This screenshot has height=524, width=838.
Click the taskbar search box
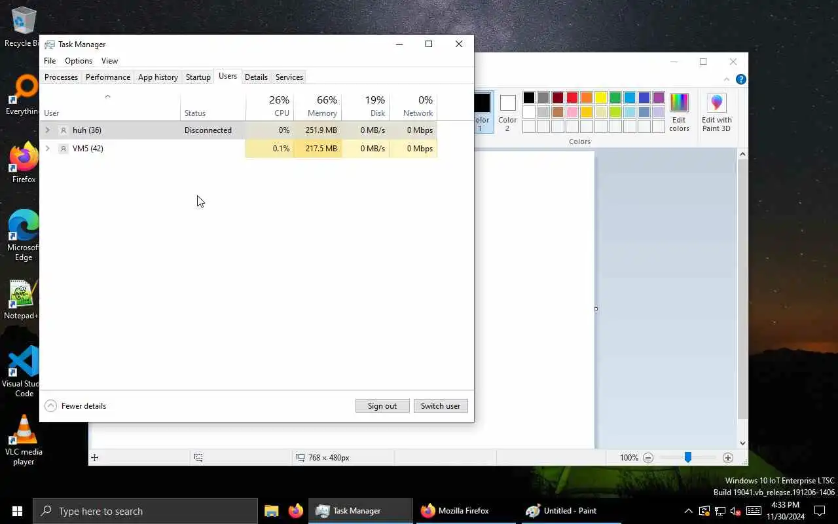click(145, 511)
